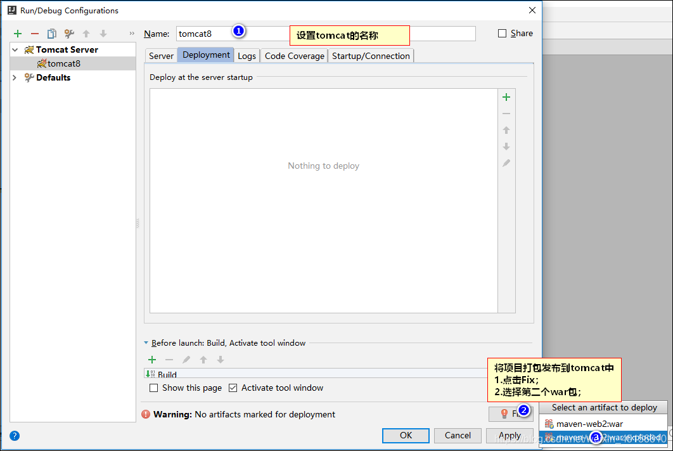The height and width of the screenshot is (451, 673).
Task: Select the Build before-launch task row
Action: tap(316, 374)
